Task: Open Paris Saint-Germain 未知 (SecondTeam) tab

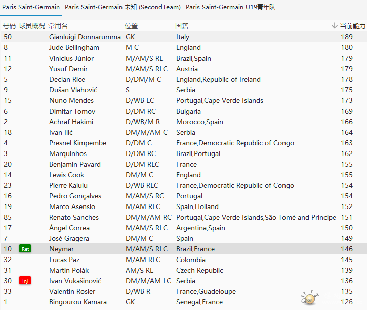Action: point(123,7)
